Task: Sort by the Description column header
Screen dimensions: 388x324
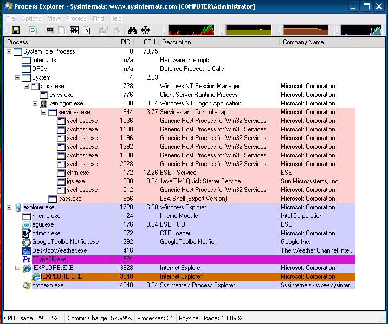Action: (219, 42)
